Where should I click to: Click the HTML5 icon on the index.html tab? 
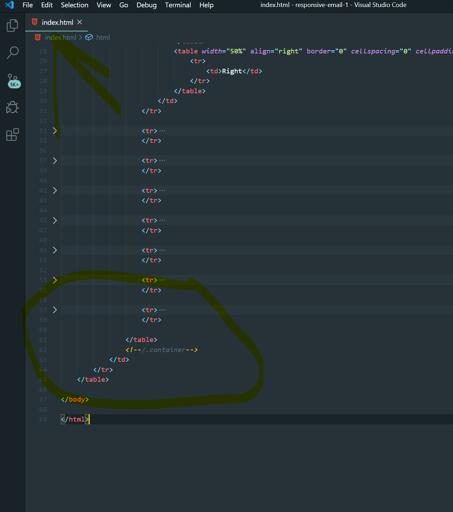point(35,22)
